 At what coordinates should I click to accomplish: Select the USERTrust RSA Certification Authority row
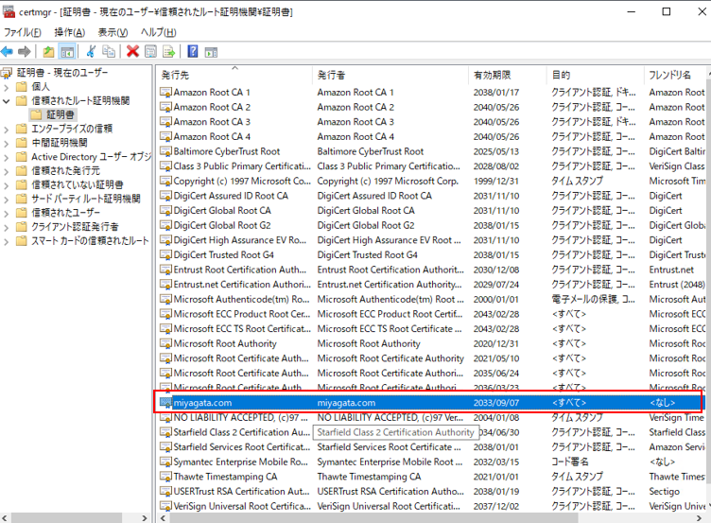pyautogui.click(x=431, y=491)
